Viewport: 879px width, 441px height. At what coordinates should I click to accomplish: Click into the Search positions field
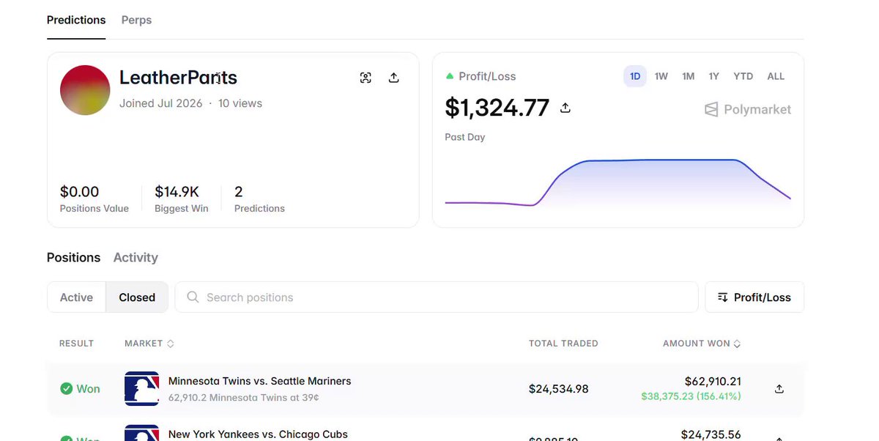click(x=437, y=297)
